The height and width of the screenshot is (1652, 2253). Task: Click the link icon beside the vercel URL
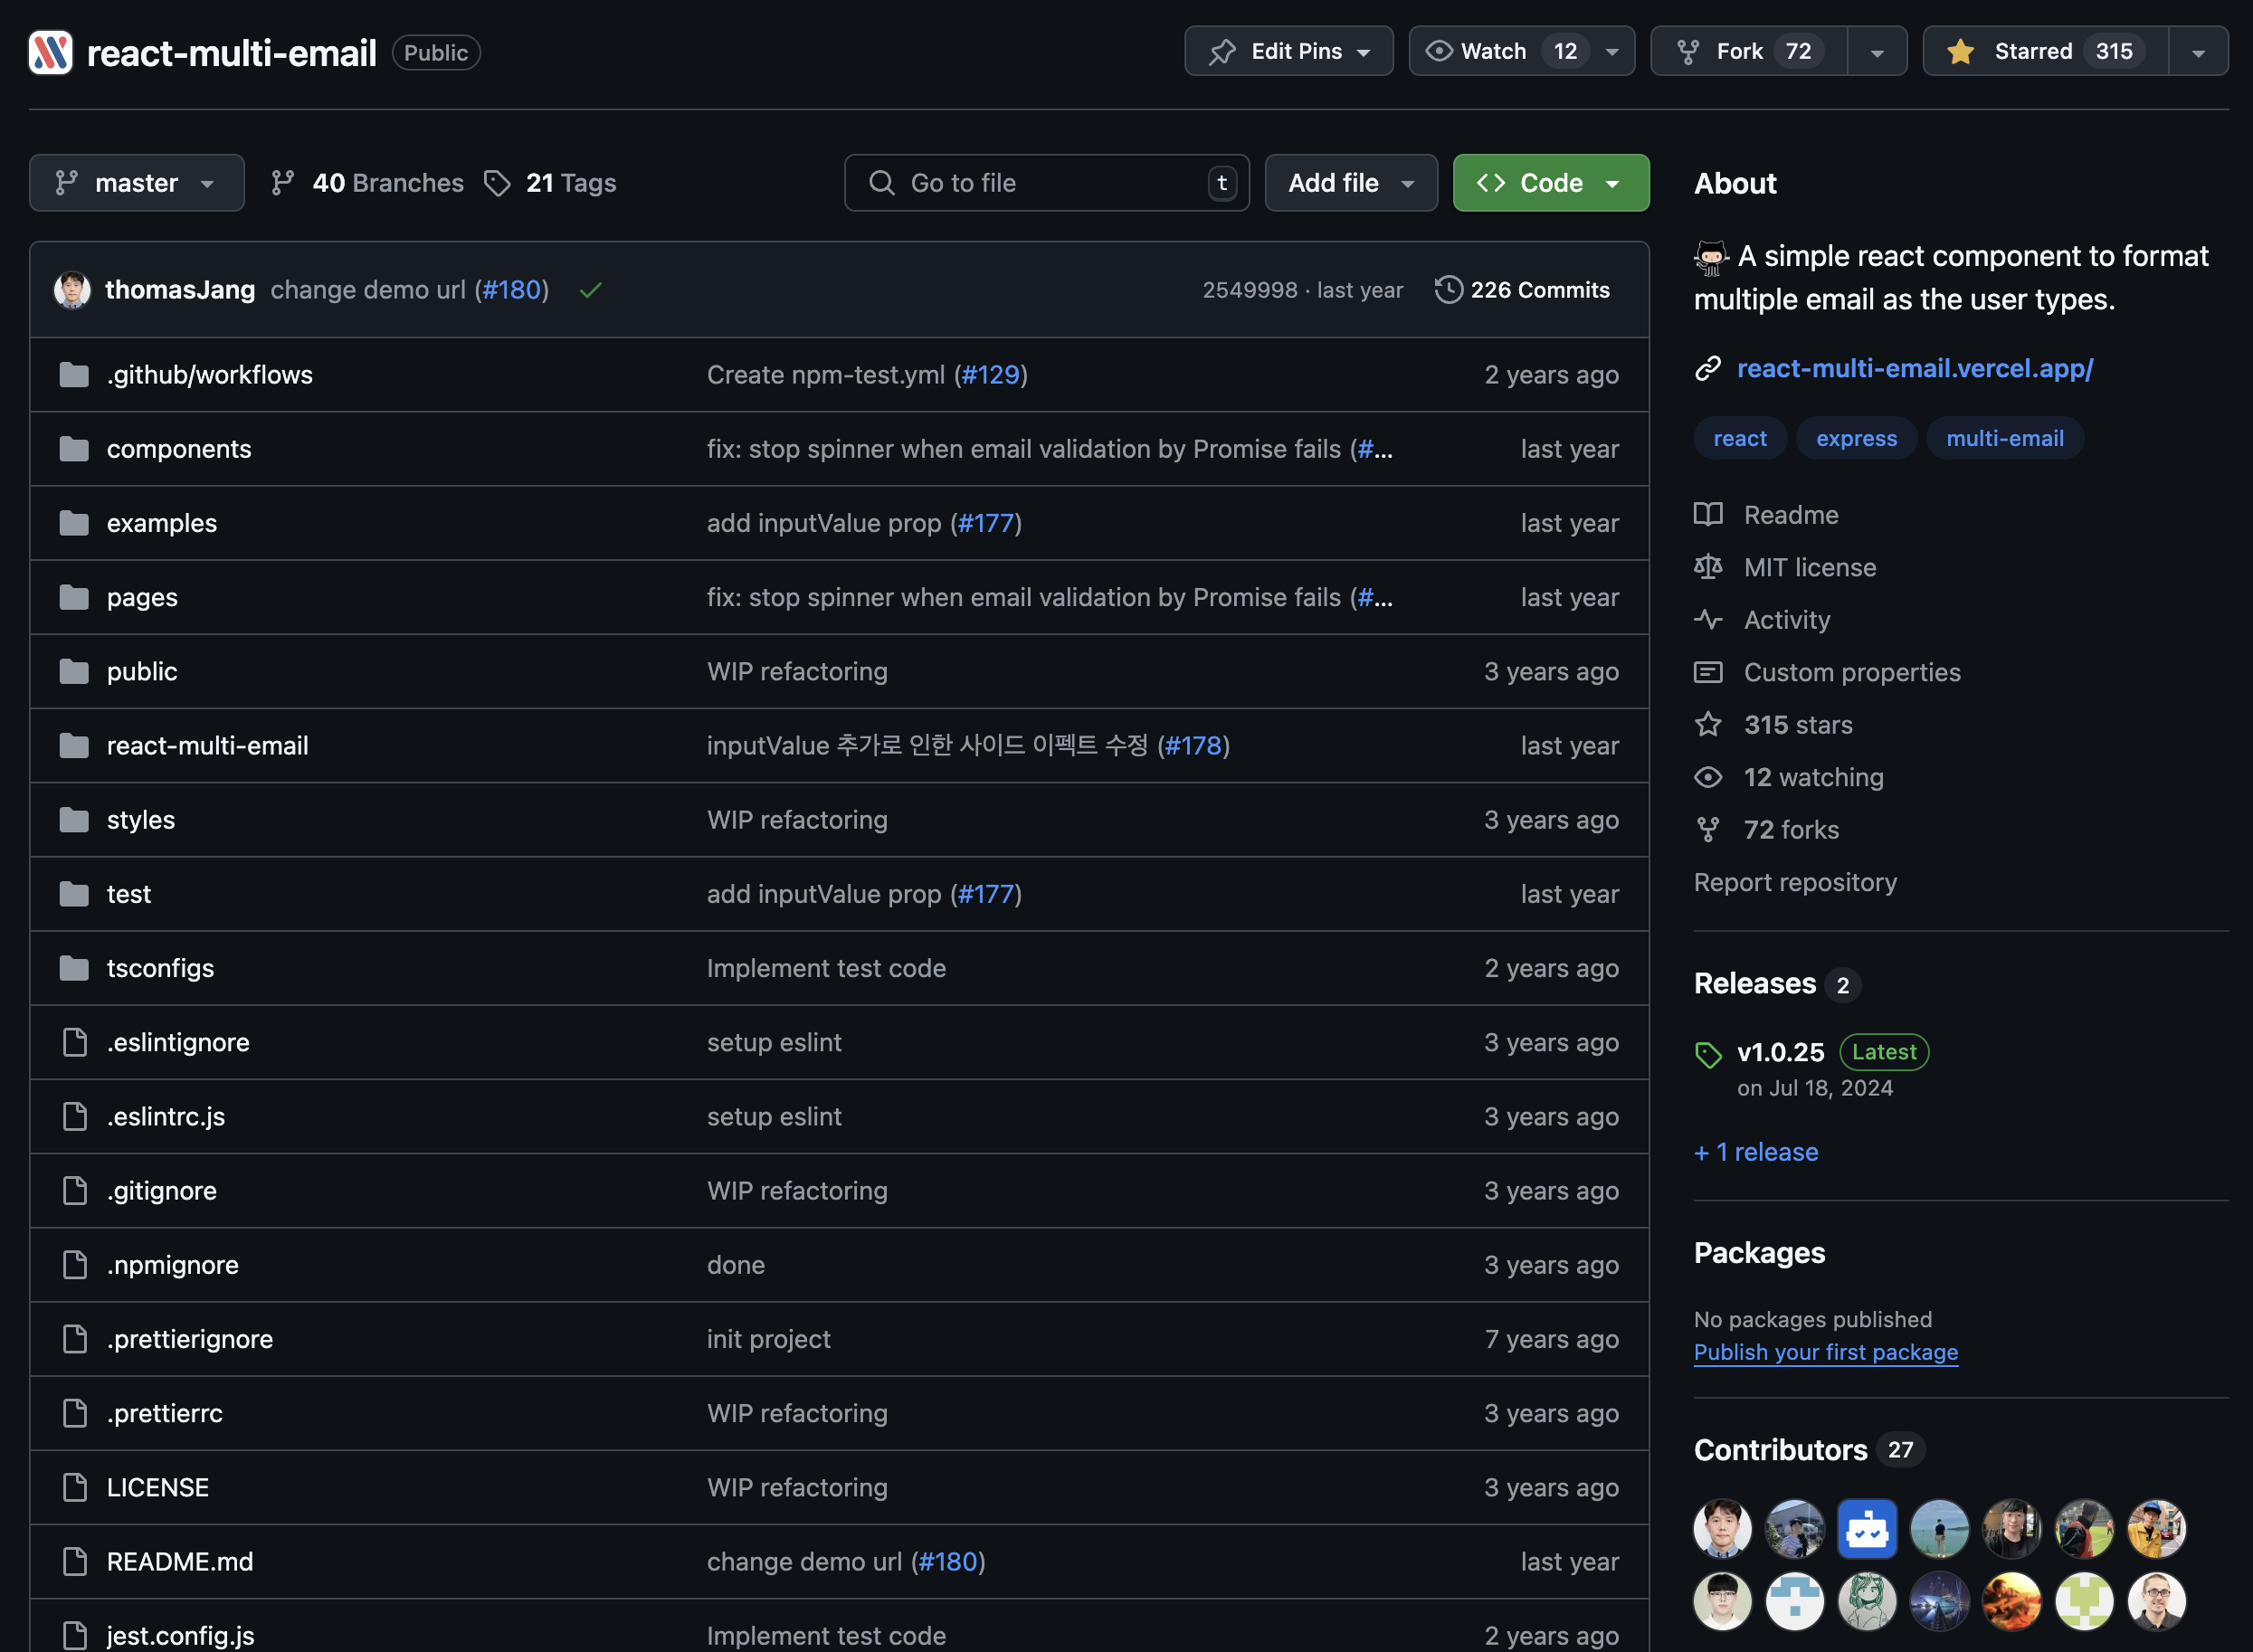1708,369
